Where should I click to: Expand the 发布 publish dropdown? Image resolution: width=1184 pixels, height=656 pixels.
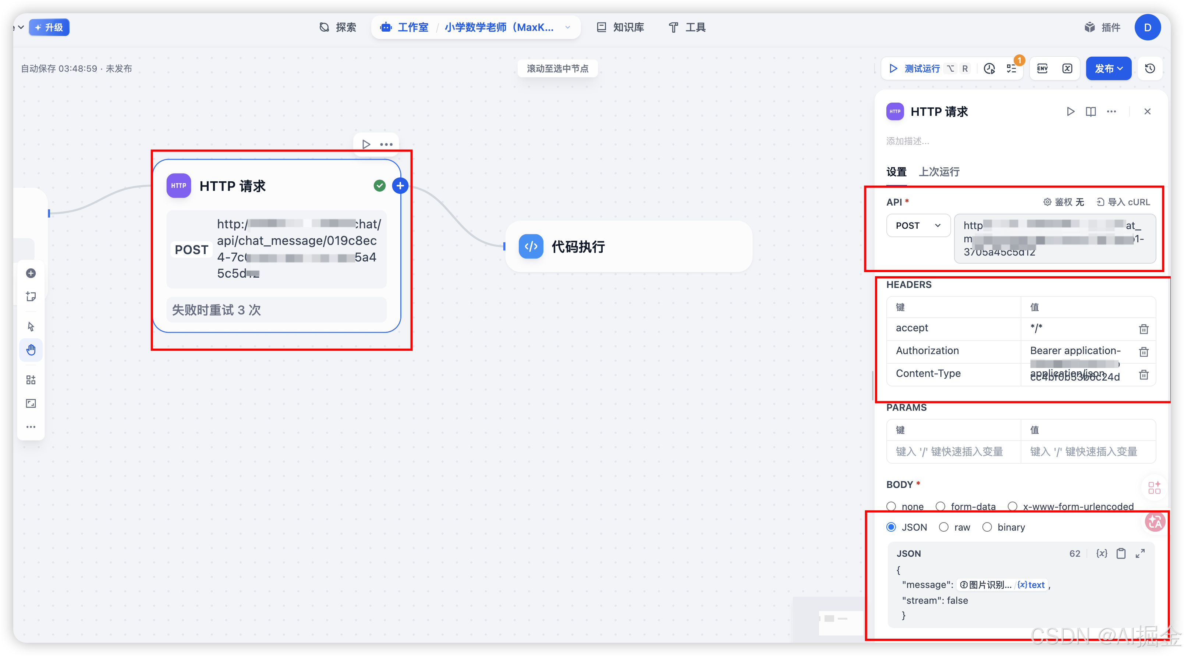[1109, 68]
